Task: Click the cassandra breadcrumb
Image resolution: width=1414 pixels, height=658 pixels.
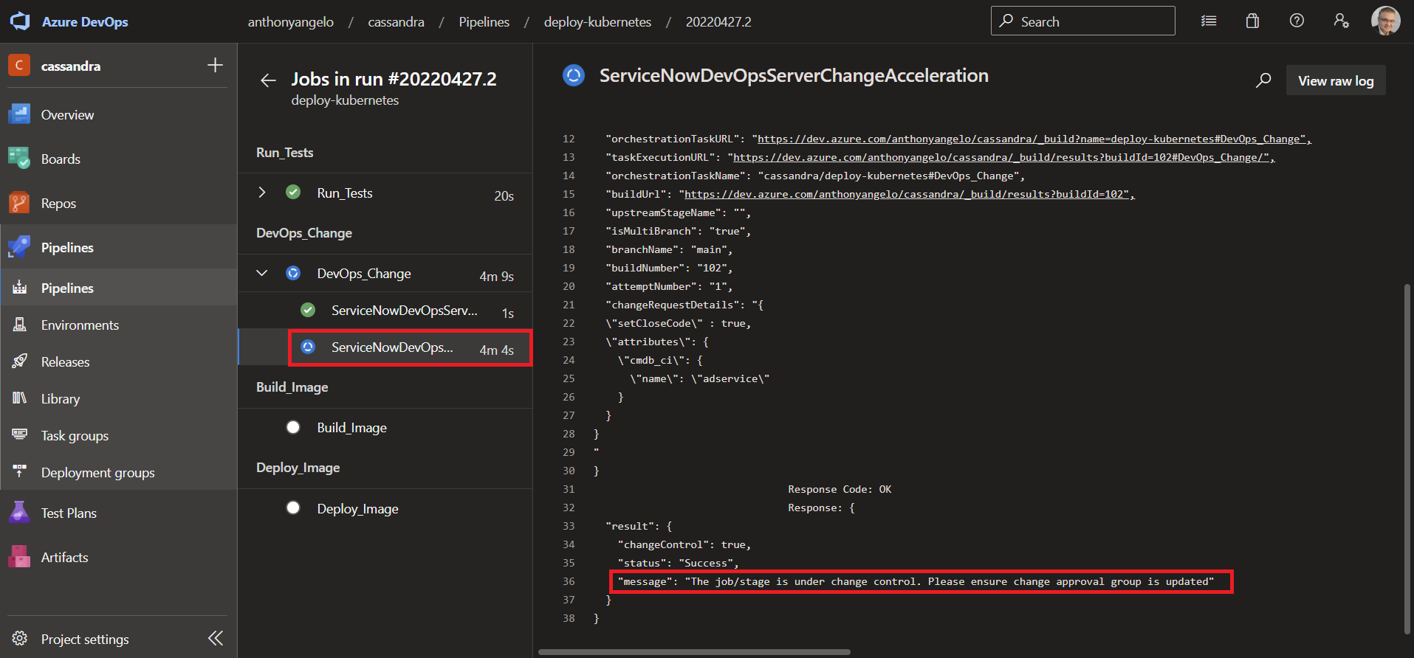Action: (x=396, y=22)
